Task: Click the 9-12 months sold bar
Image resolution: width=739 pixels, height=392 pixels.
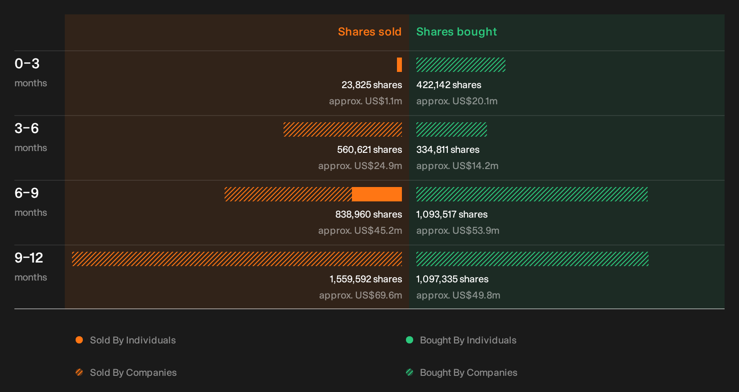Action: click(x=237, y=259)
